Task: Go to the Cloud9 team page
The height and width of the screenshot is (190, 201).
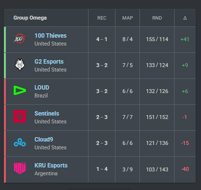Action: [44, 140]
